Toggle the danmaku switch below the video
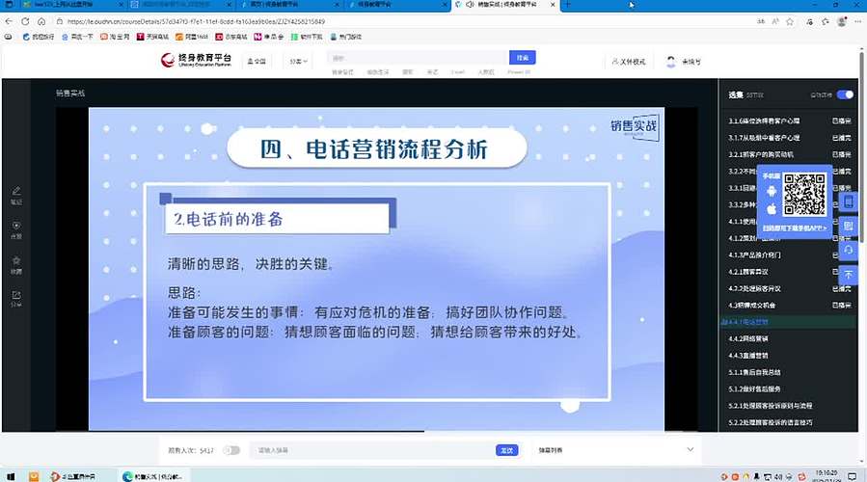The width and height of the screenshot is (867, 482). (231, 450)
